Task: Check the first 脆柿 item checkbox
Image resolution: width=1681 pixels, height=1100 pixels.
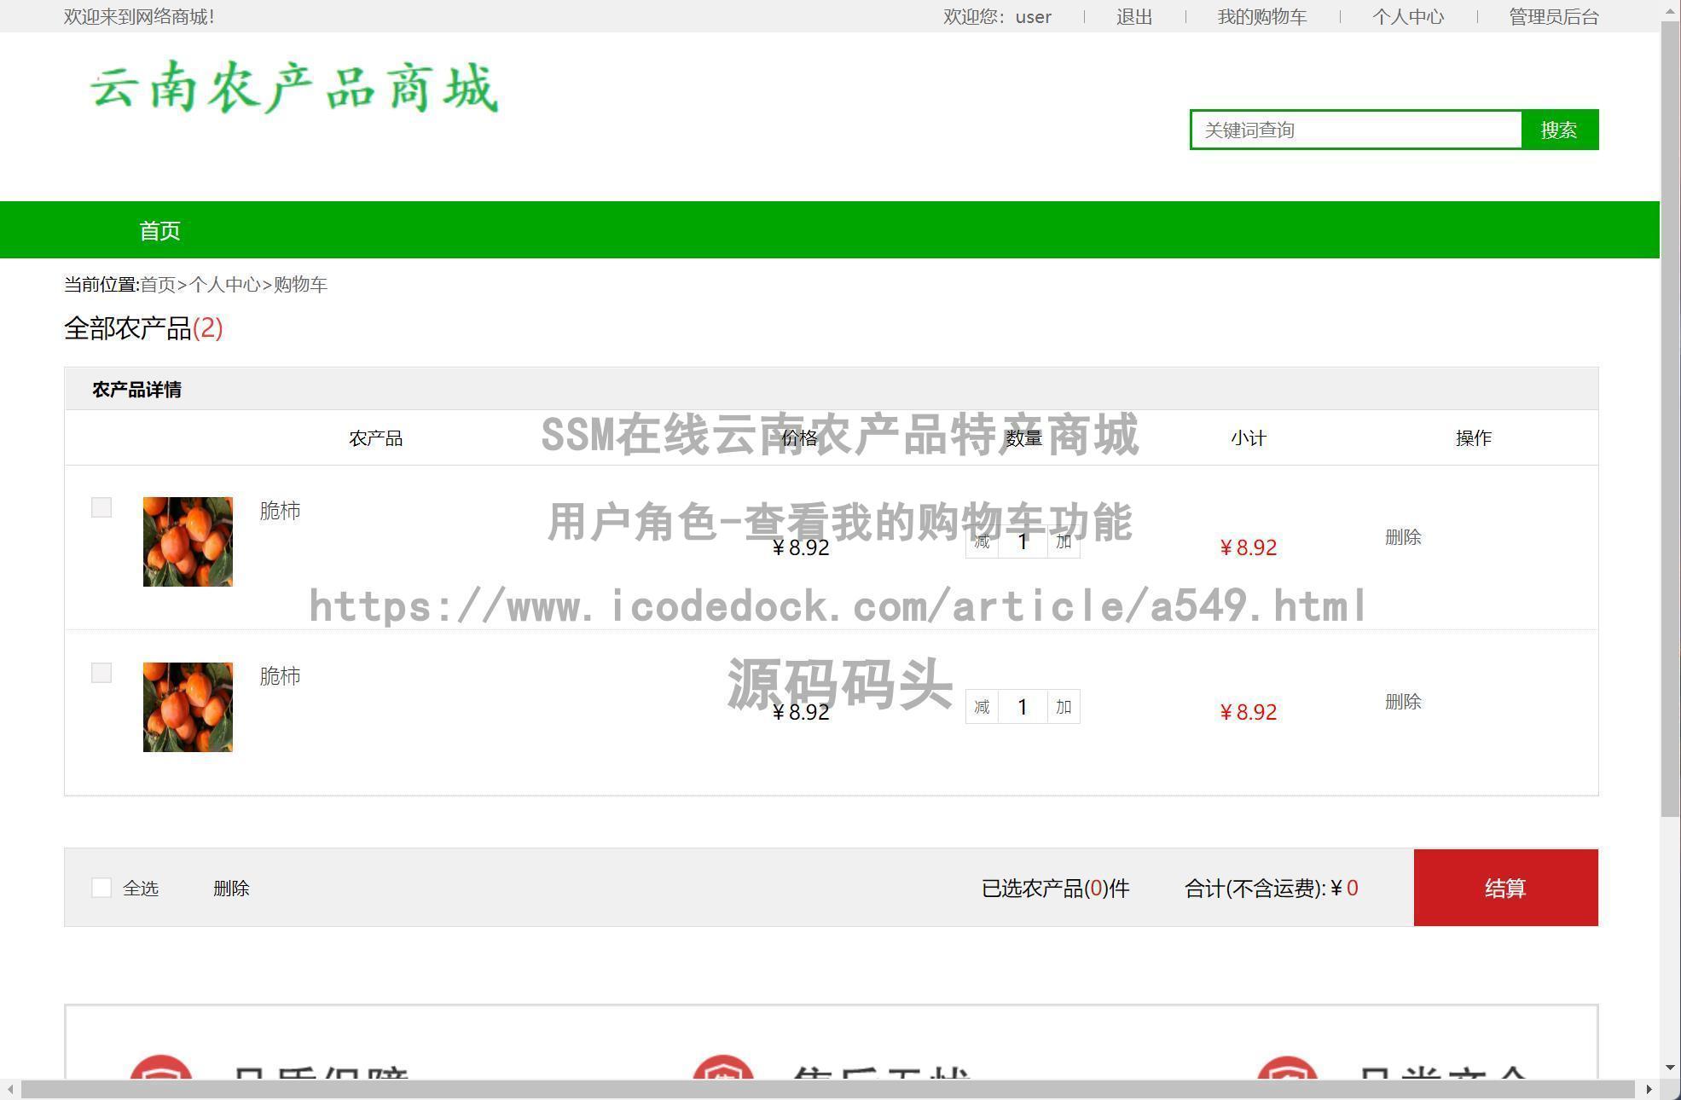Action: tap(101, 507)
